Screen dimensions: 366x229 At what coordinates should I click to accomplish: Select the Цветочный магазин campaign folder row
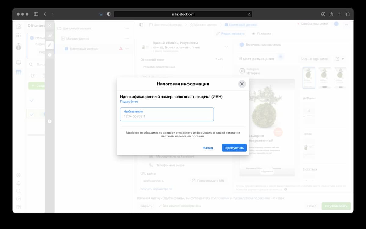(x=94, y=29)
